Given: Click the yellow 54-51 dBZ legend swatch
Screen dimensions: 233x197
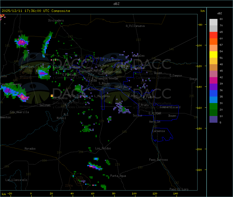Looking at the screenshot, I should 213,55.
